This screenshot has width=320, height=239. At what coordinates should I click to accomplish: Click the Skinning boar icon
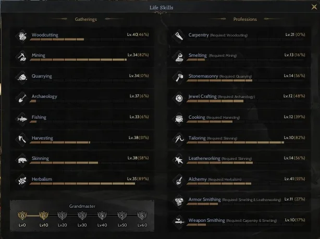click(x=22, y=160)
